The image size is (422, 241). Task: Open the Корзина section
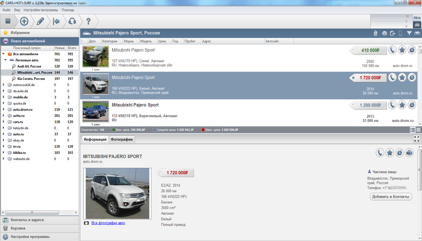[x=40, y=228]
